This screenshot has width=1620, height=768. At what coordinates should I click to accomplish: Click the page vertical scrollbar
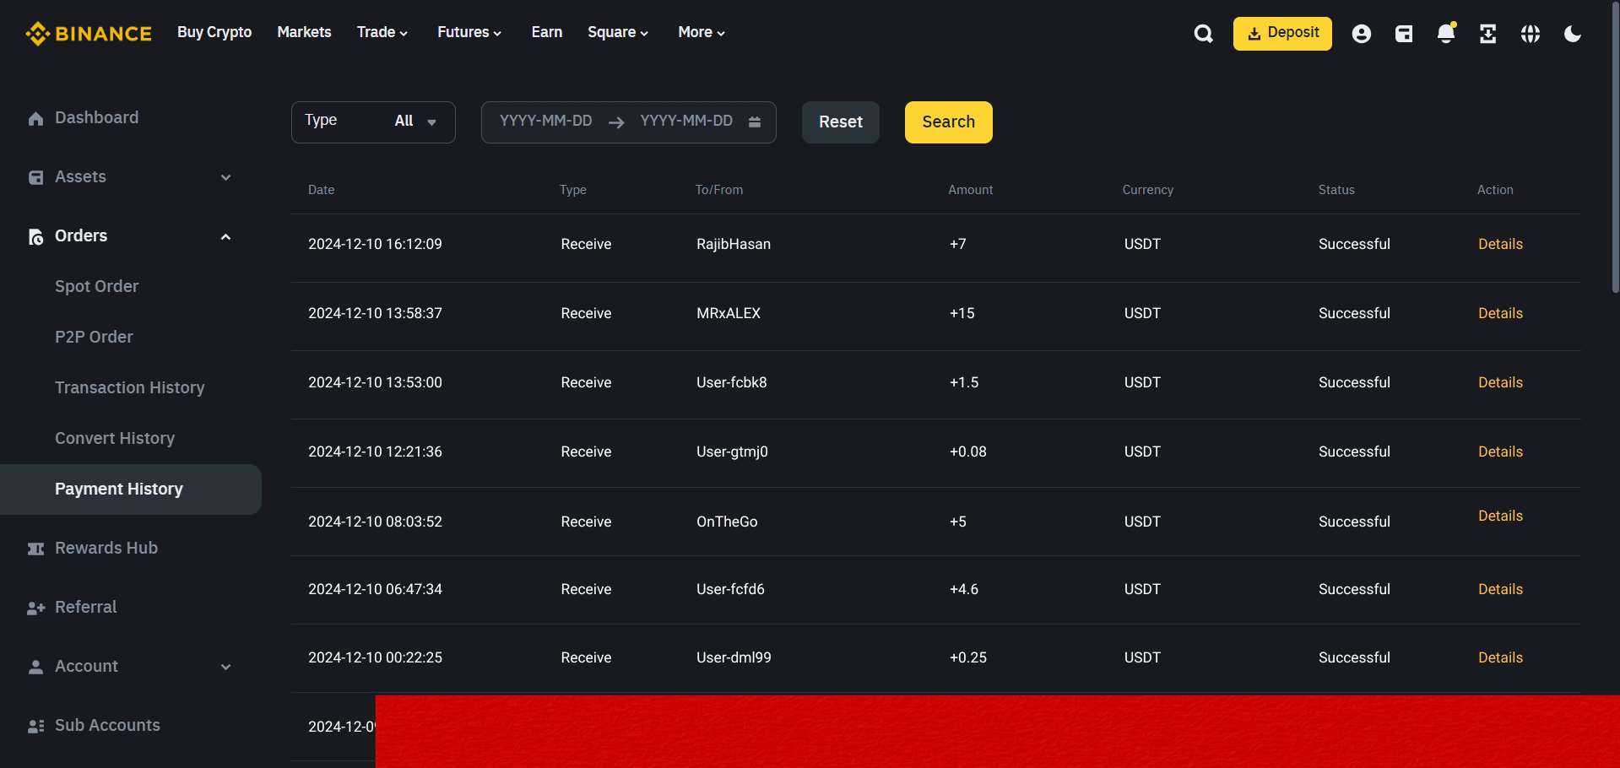click(1615, 147)
